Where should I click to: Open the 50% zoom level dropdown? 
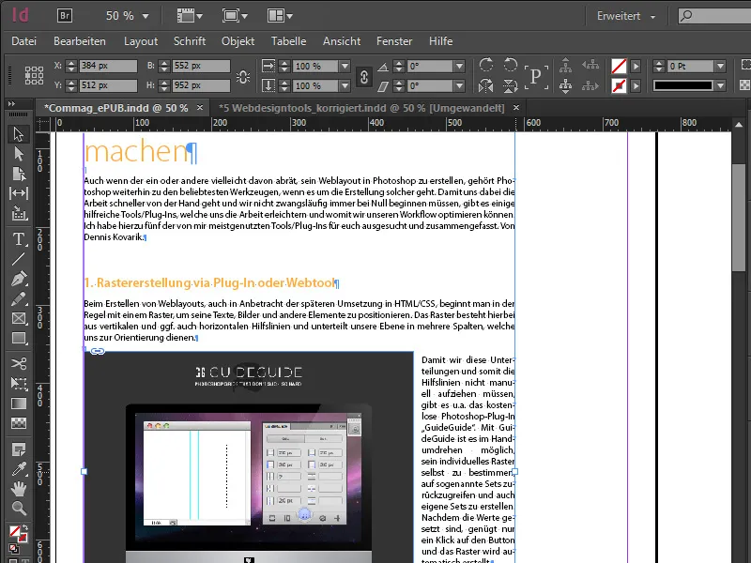click(131, 16)
